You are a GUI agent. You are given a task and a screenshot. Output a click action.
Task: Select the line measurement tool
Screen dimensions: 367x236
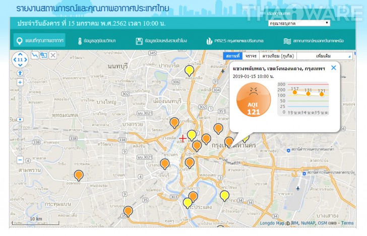tap(35, 55)
